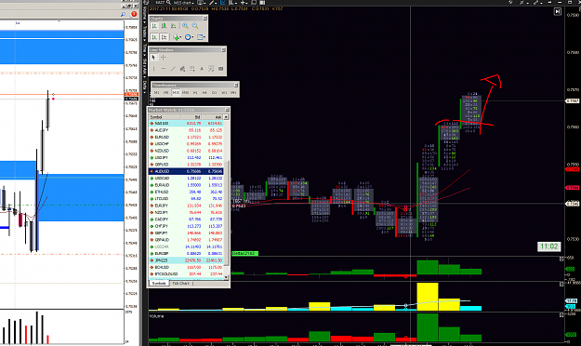Viewport: 581px width, 346px height.
Task: Close the Line Studies toolbar panel
Action: [223, 49]
